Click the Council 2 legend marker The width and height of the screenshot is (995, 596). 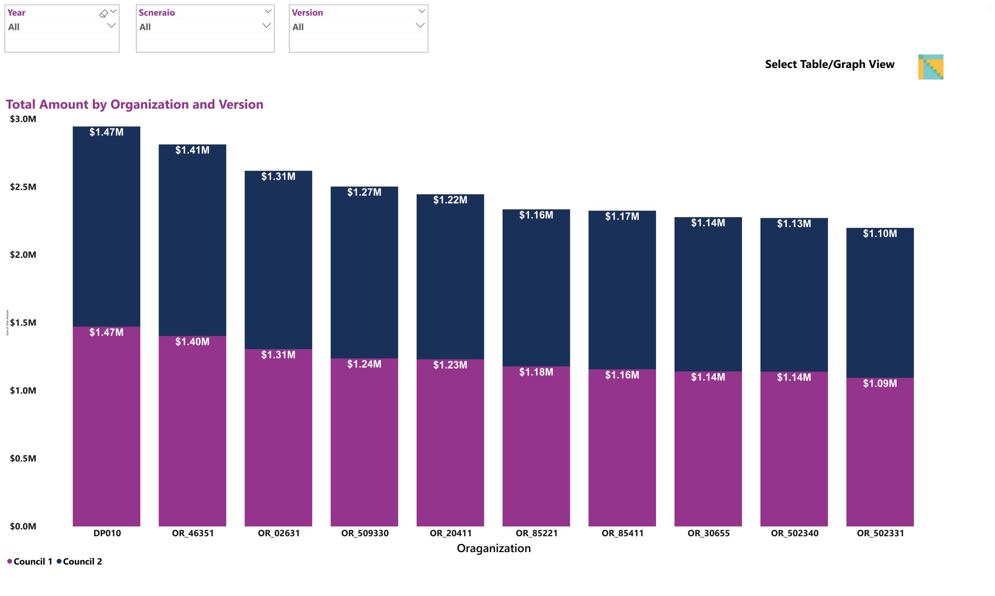tap(59, 561)
